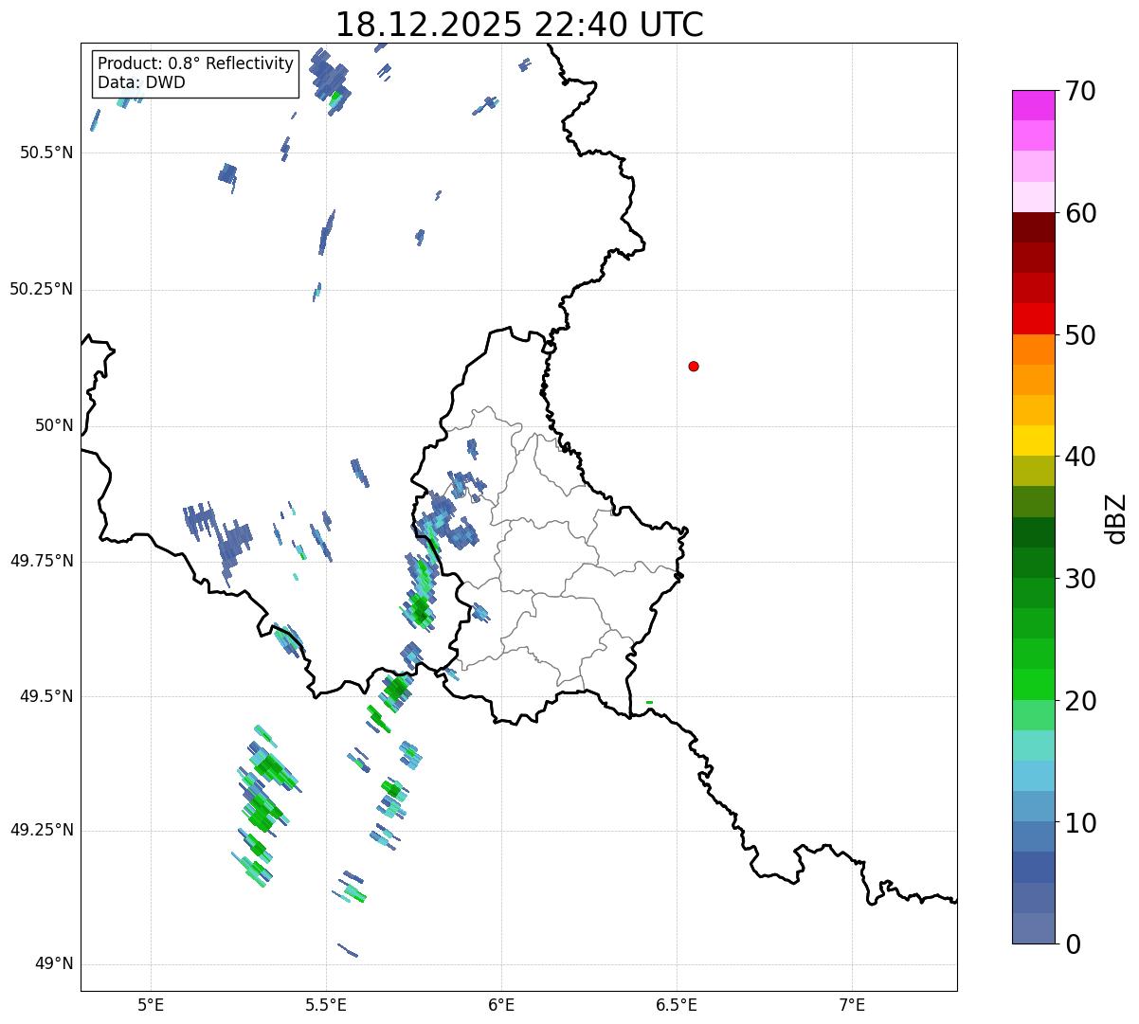Image resolution: width=1139 pixels, height=1024 pixels.
Task: Click the 49.75°N latitude label
Action: point(41,561)
